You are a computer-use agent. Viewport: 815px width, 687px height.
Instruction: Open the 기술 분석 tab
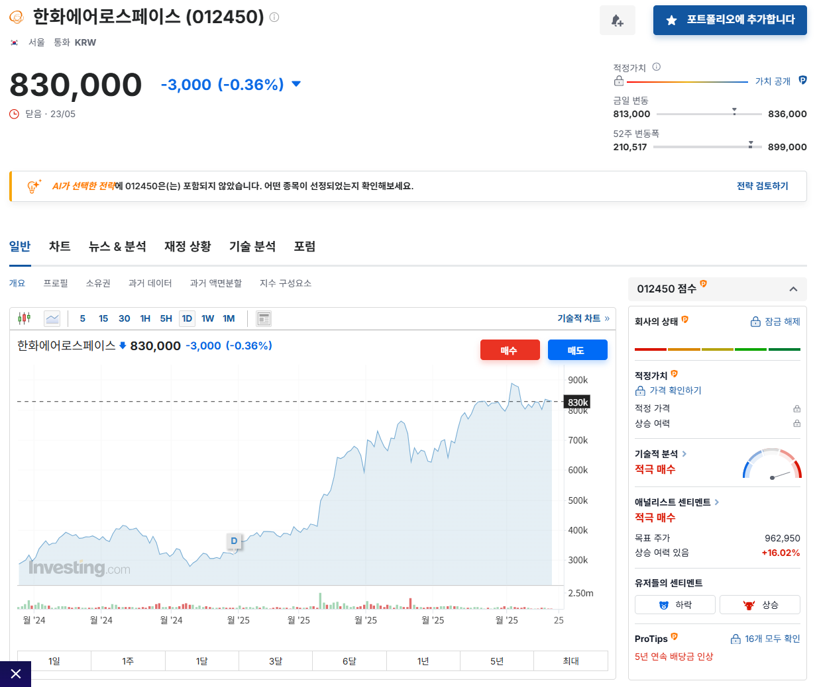tap(252, 246)
